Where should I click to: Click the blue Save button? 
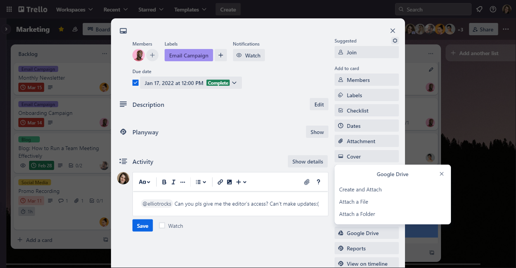pos(142,226)
